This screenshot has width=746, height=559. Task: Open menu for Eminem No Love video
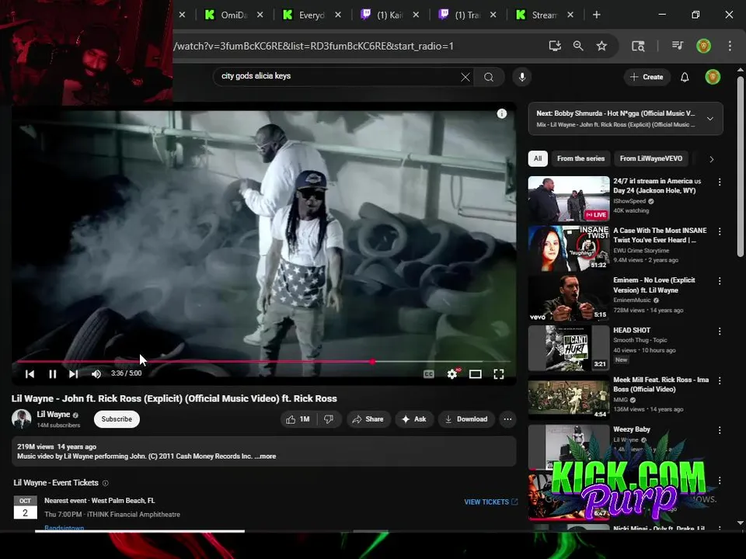click(x=720, y=281)
